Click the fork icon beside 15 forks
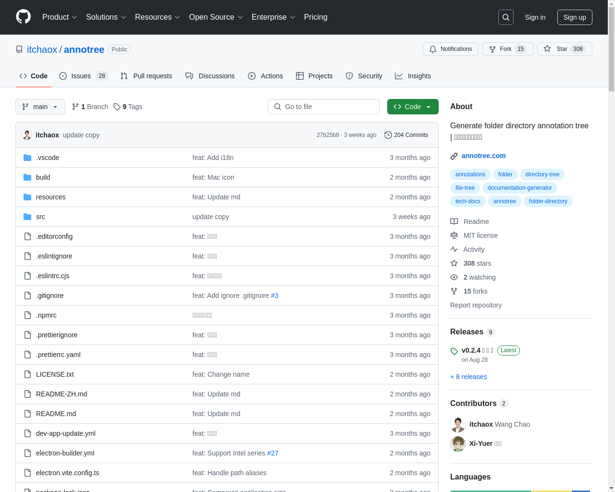This screenshot has width=615, height=492. [x=454, y=291]
